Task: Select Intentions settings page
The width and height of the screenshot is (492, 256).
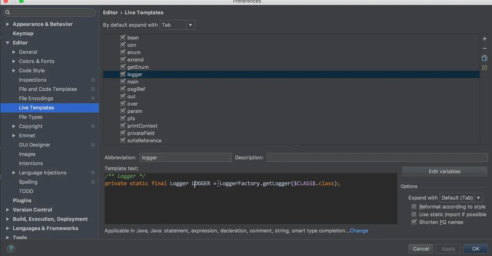Action: click(31, 163)
